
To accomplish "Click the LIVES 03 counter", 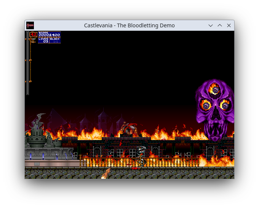I will pos(43,40).
